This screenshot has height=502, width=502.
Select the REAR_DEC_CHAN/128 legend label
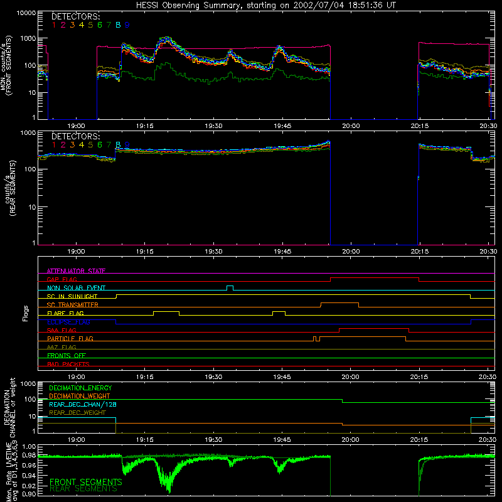(83, 404)
